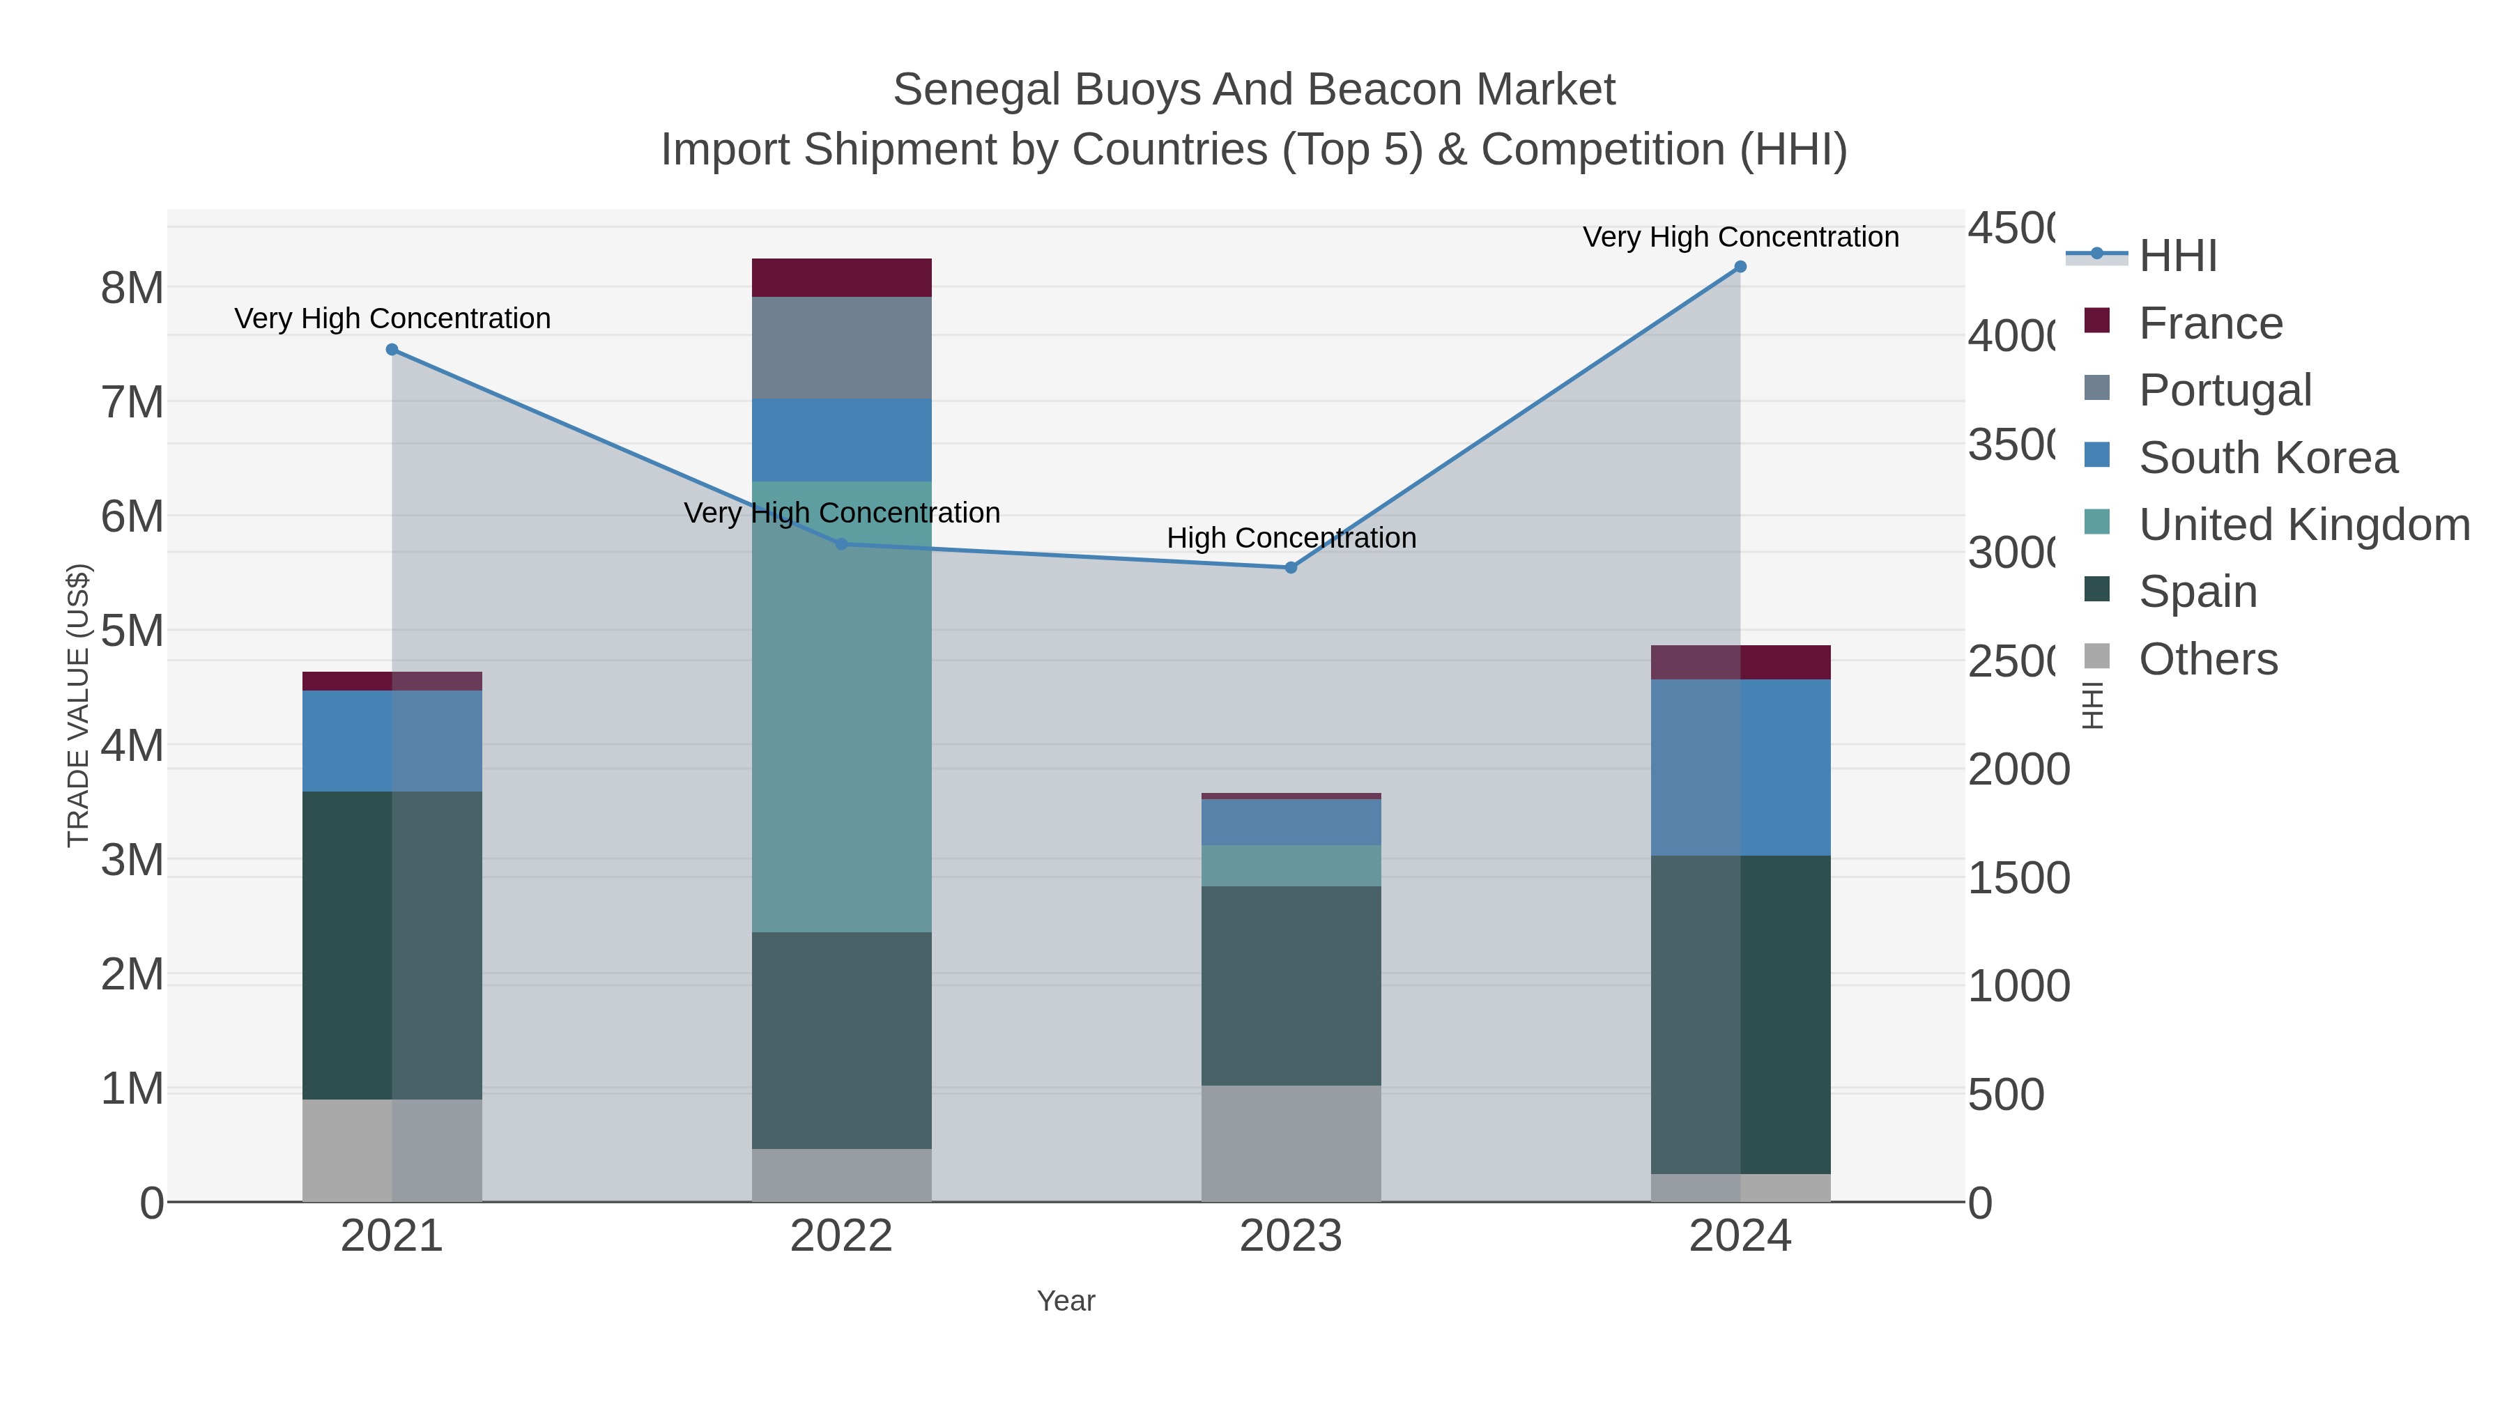Click the Spain segment of 2023 bar
The height and width of the screenshot is (1411, 2509).
1291,985
